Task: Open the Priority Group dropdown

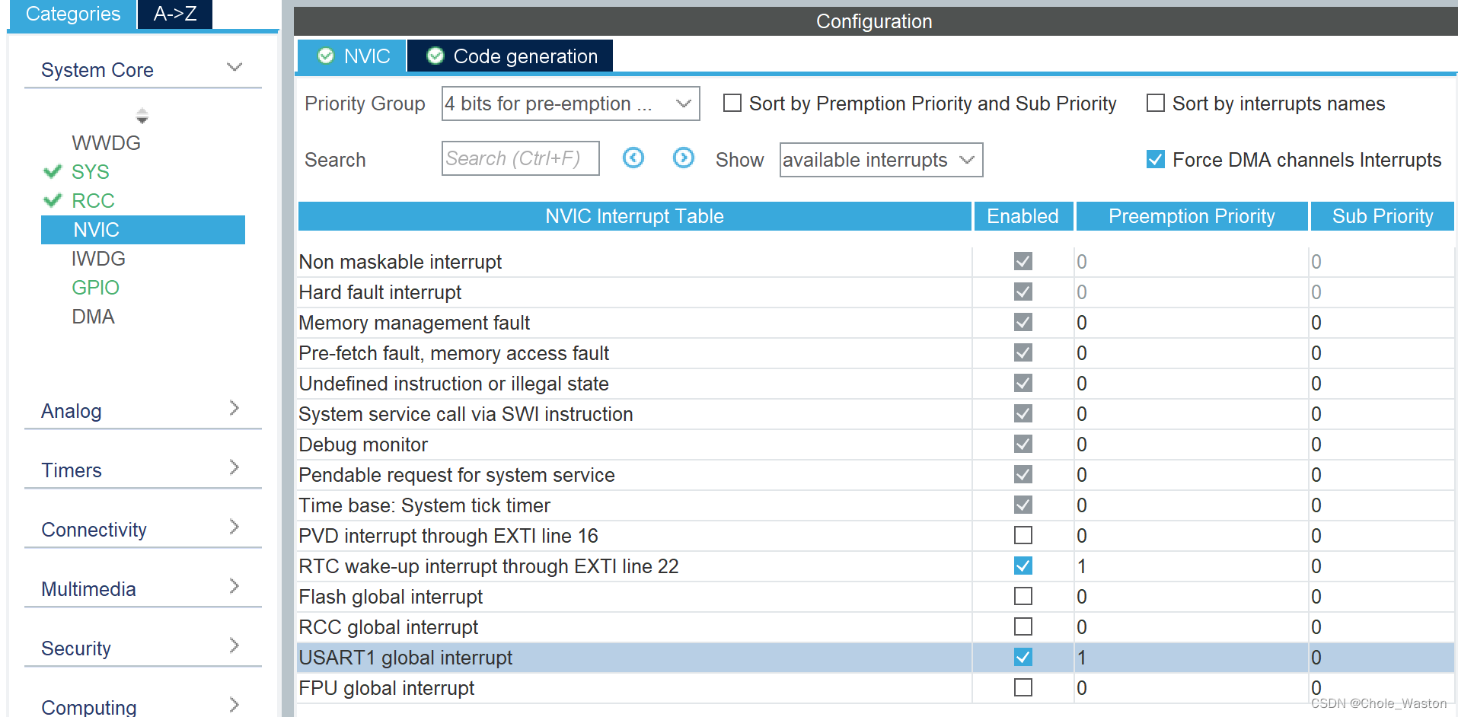Action: tap(570, 103)
